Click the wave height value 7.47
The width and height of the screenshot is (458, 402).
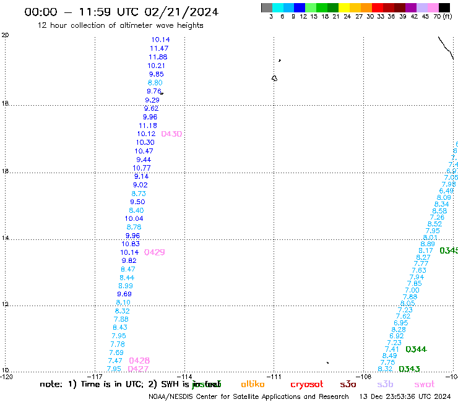click(x=115, y=361)
